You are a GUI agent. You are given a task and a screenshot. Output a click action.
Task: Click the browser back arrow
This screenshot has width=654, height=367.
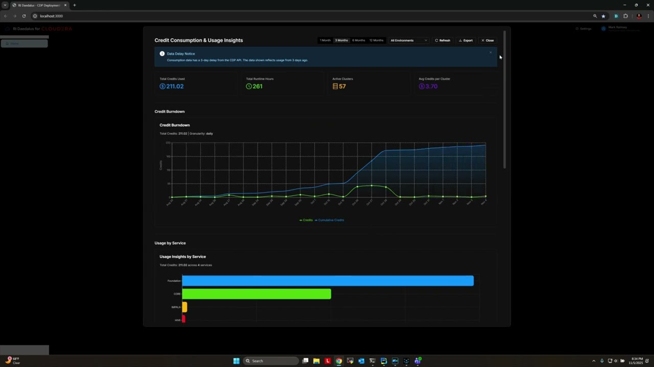coord(6,16)
